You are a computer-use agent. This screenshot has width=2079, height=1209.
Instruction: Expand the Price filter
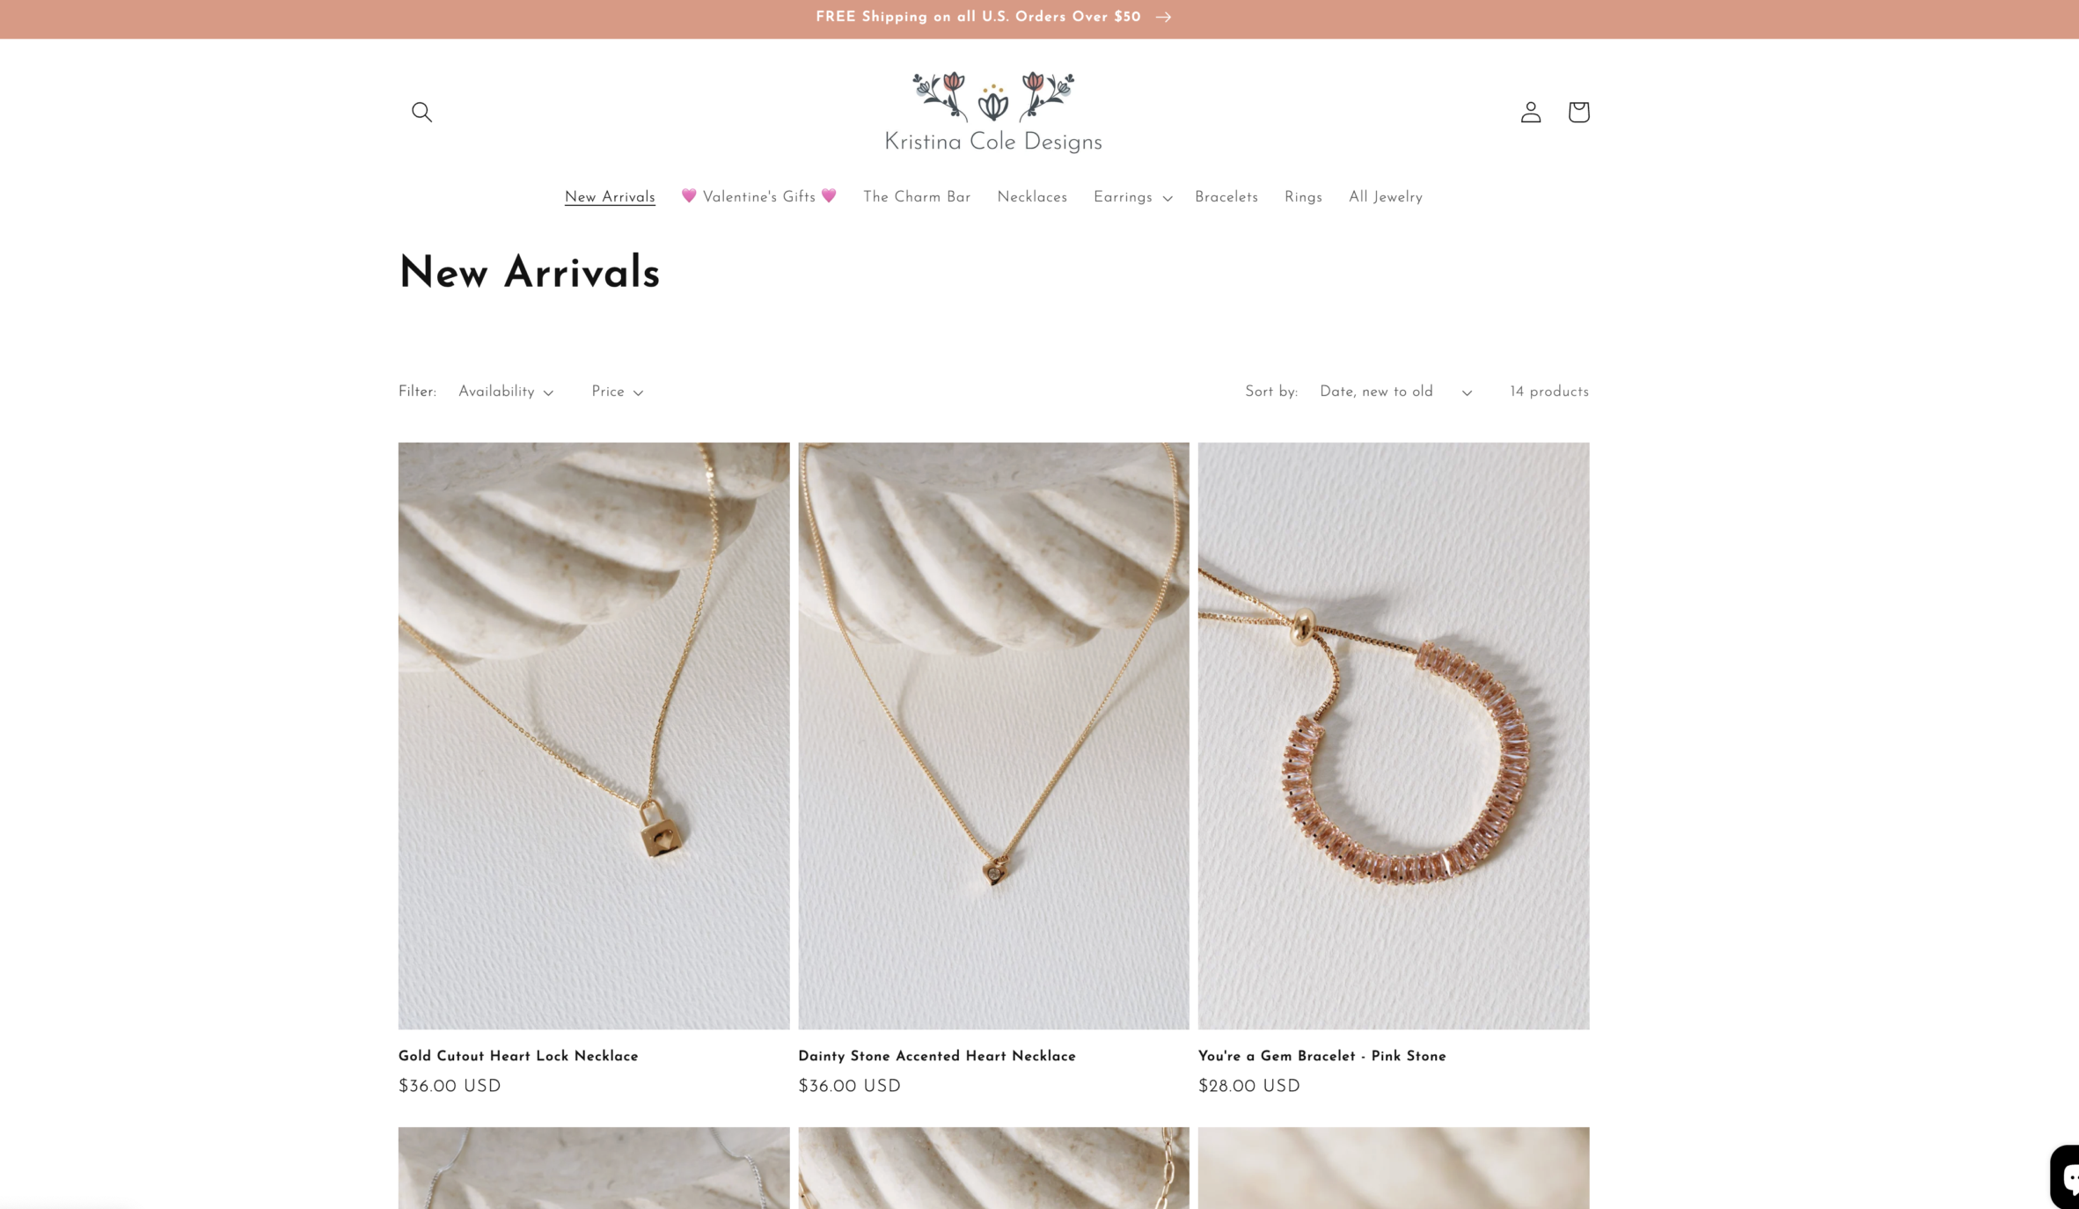point(617,392)
